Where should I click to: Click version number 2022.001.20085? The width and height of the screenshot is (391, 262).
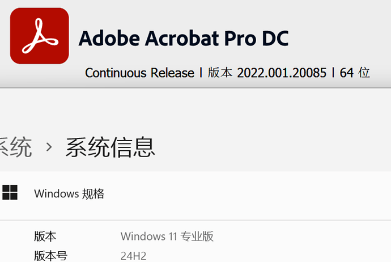click(x=282, y=73)
